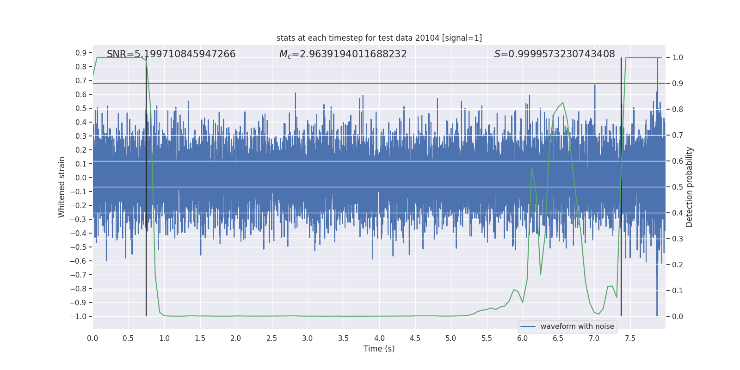Click the 0.0 tick on the Time axis
The width and height of the screenshot is (740, 370).
pyautogui.click(x=92, y=338)
